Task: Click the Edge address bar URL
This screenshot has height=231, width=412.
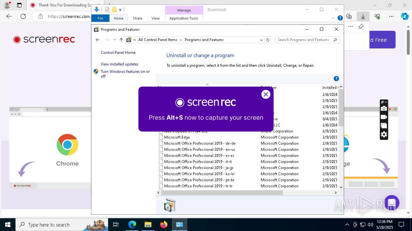Action: coord(69,16)
